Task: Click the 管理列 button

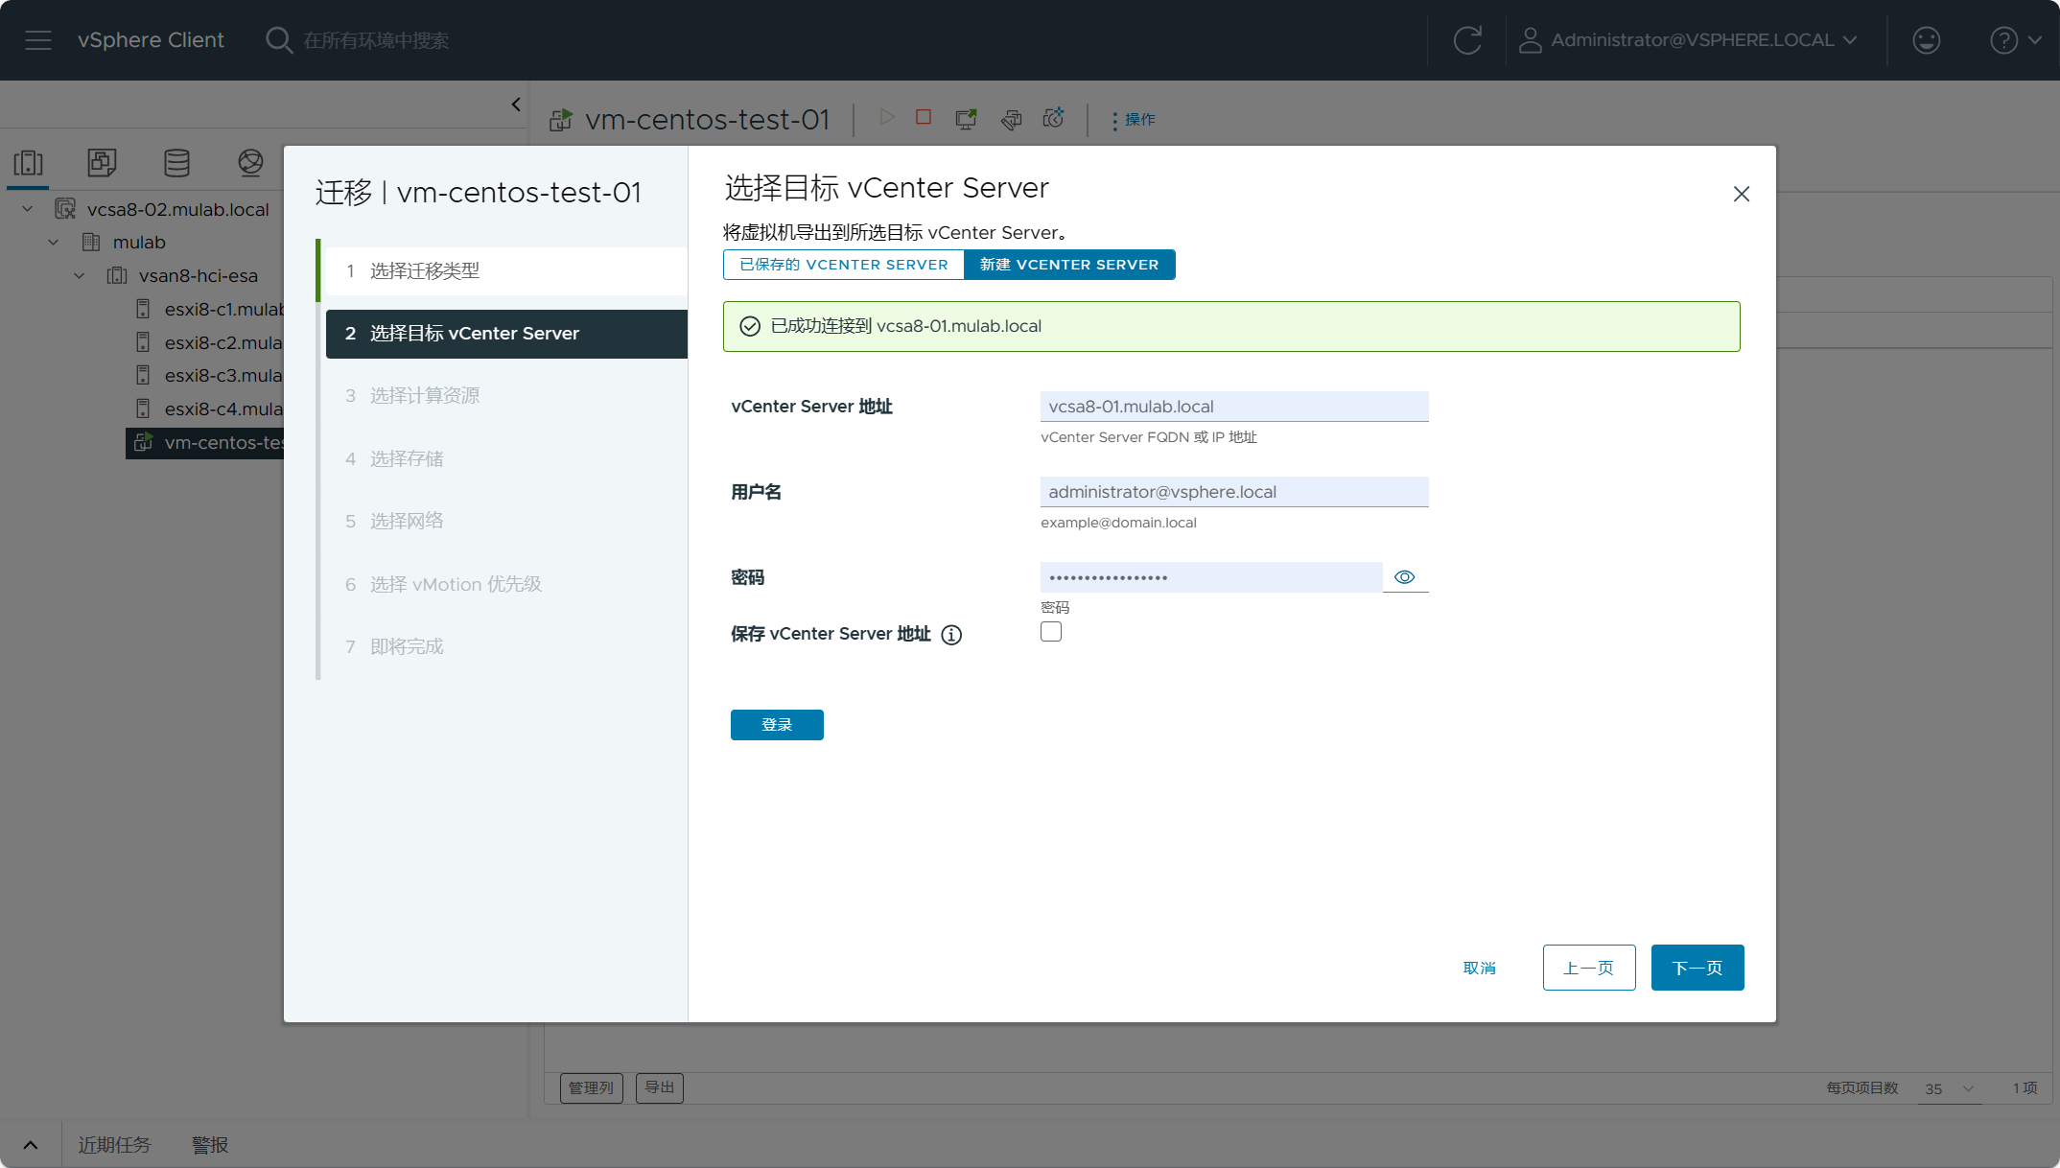Action: (x=591, y=1087)
